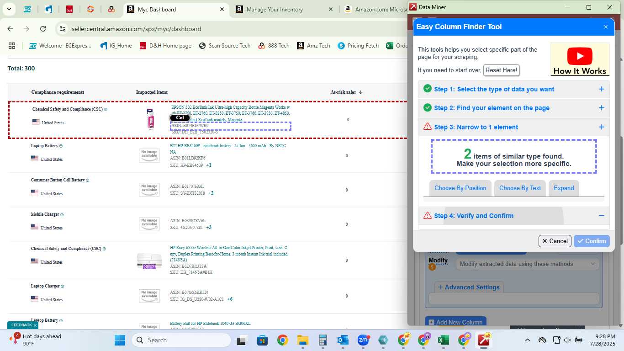This screenshot has width=624, height=351.
Task: Expand +6 more SKUs for IG_DS_U280-W02-A1C1
Action: pos(230,299)
